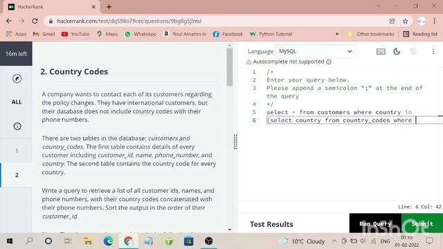Open the Other bookmarks folder
The height and width of the screenshot is (249, 443).
[x=371, y=34]
